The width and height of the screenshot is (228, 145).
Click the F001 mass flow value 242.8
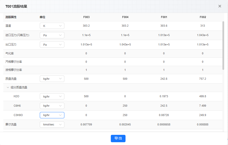tap(164, 79)
